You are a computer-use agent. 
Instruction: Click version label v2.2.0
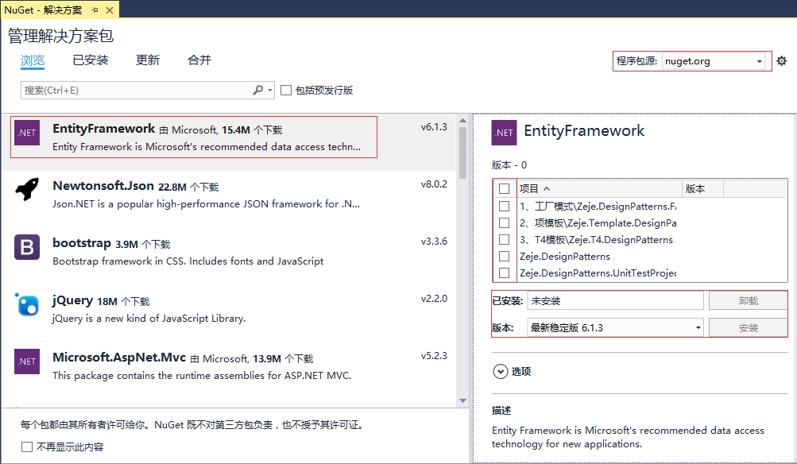coord(434,298)
